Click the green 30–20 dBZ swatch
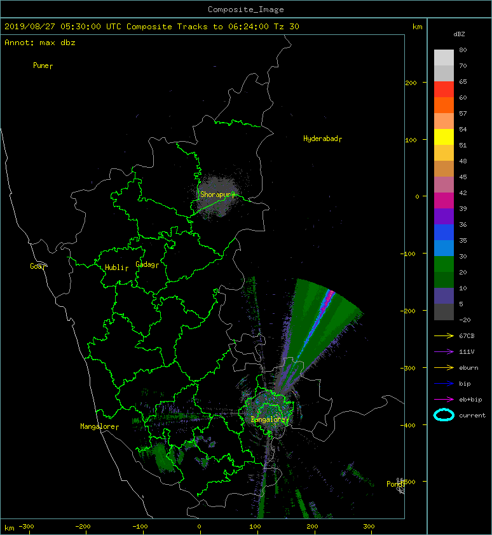 (x=444, y=264)
